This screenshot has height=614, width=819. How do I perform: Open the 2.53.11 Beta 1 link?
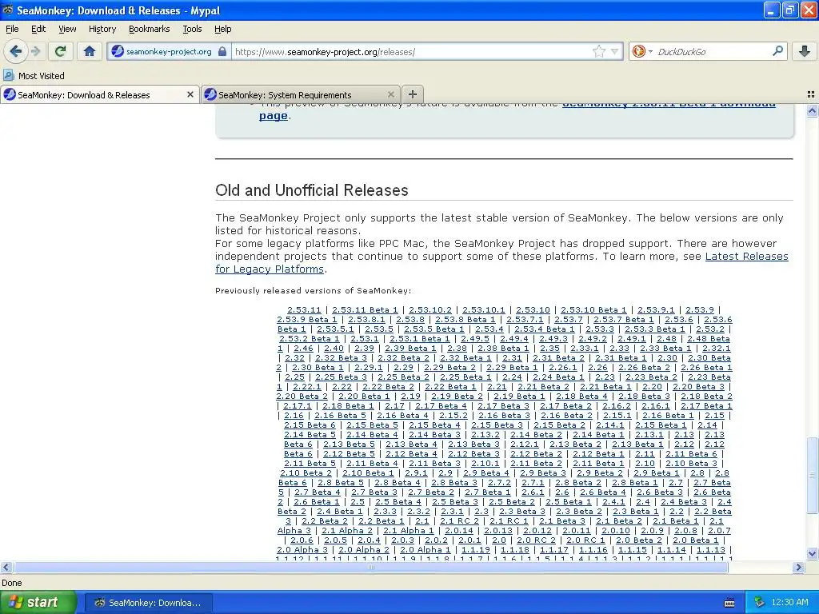[365, 309]
